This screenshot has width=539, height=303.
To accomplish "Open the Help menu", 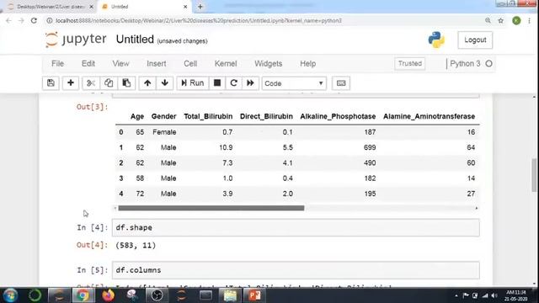I will tap(307, 64).
